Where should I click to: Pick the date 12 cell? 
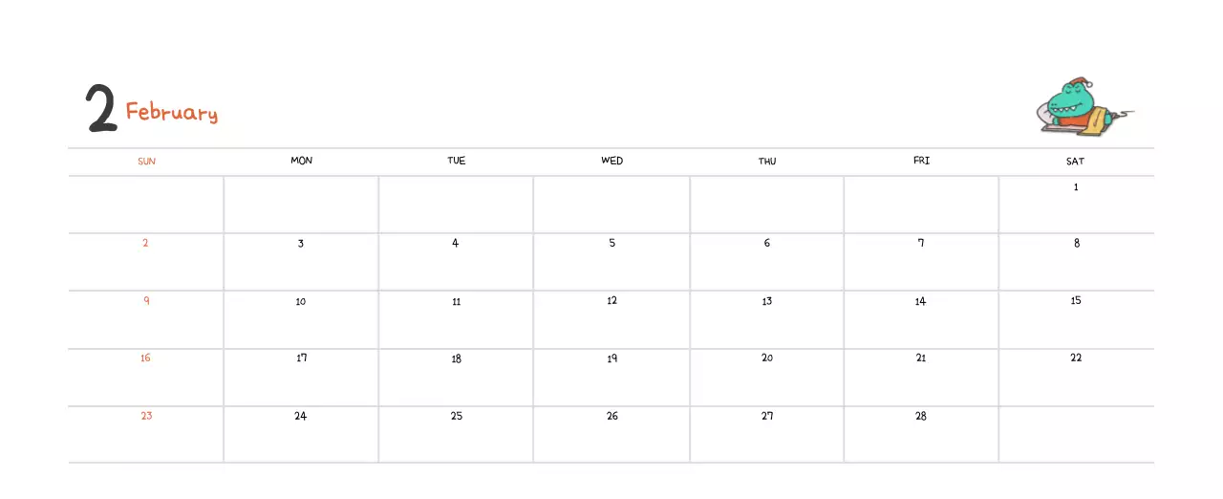coord(611,319)
